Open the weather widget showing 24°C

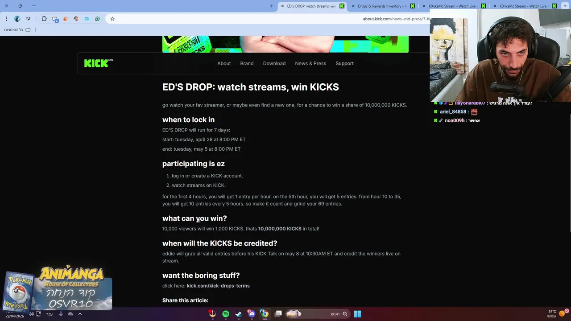[558, 314]
